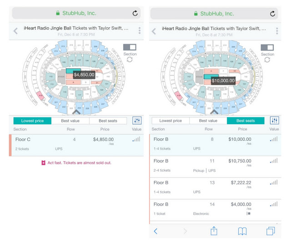The height and width of the screenshot is (244, 291).
Task: Tap the share icon in Safari toolbar
Action: coord(214,231)
